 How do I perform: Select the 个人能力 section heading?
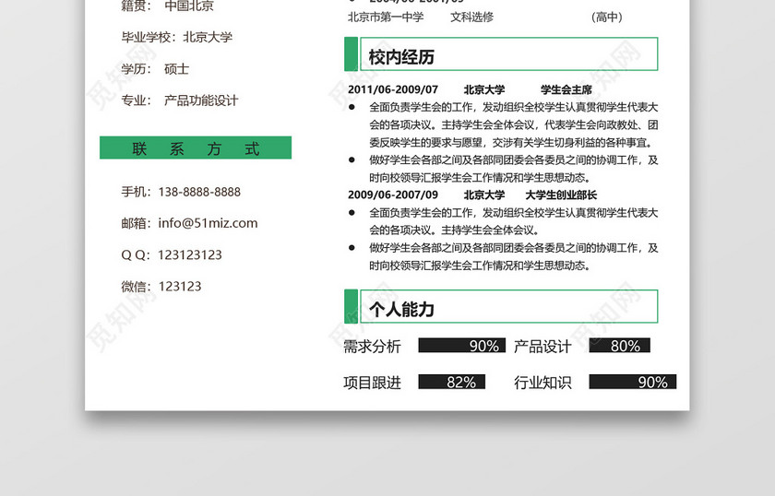401,309
